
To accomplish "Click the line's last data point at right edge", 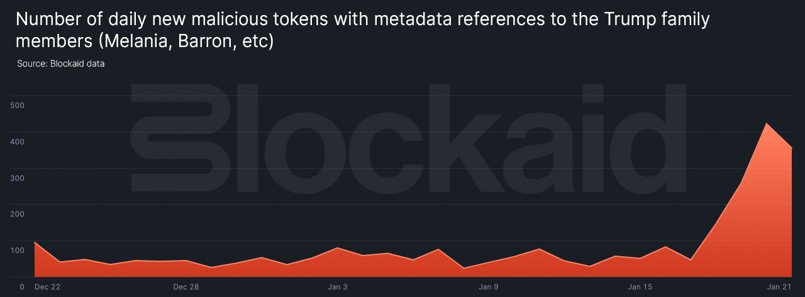I will [791, 148].
